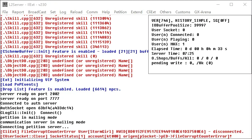Close the L2Server window

[245, 4]
